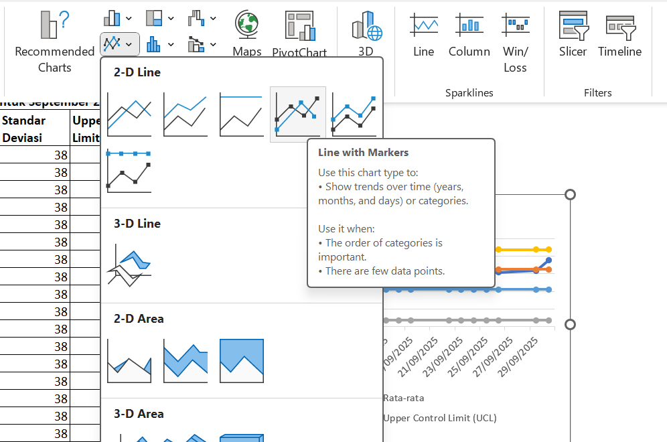Open Recommended Charts dialog
The image size is (667, 442).
(54, 42)
